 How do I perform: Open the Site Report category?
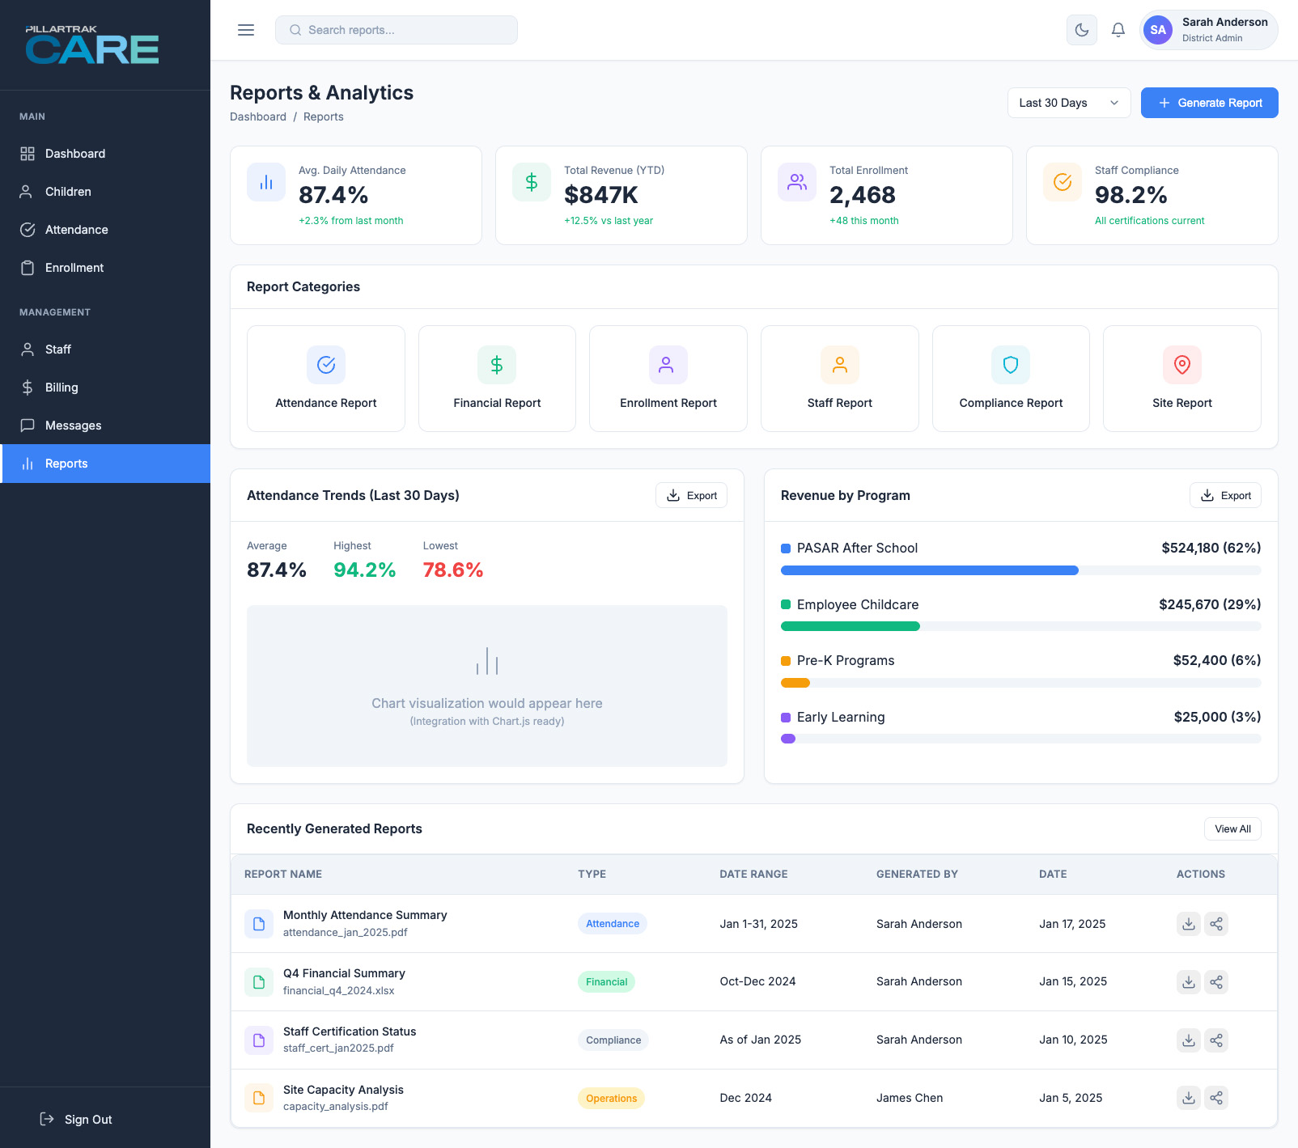(1181, 378)
